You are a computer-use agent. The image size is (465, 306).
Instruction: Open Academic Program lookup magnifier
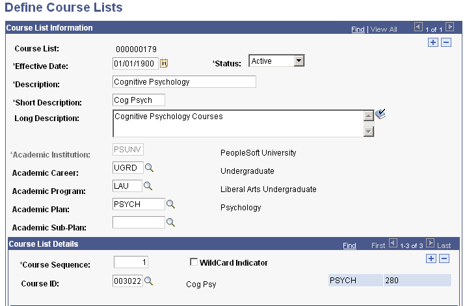148,186
